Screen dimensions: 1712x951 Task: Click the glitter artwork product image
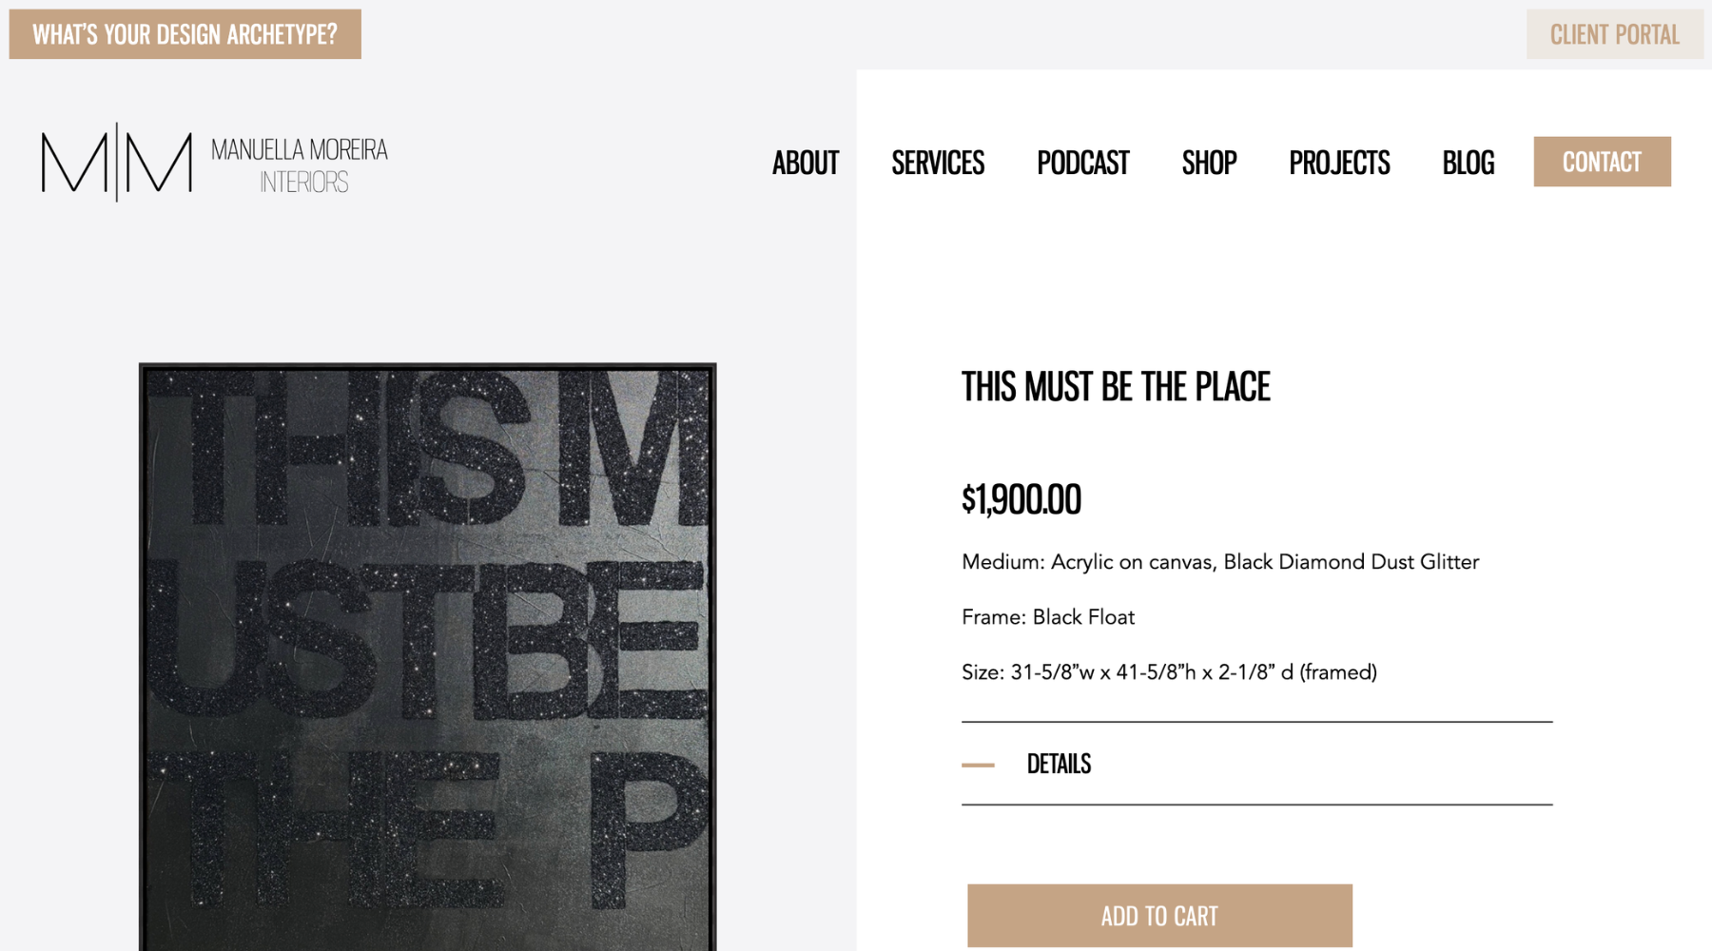[x=428, y=656]
